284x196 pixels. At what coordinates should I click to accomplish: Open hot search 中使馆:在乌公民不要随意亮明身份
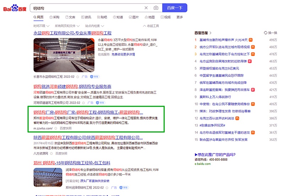225,104
